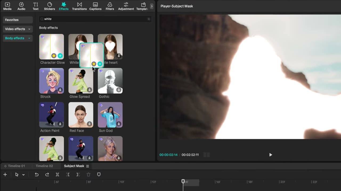Select the Red Face effect thumbnail

point(81,115)
